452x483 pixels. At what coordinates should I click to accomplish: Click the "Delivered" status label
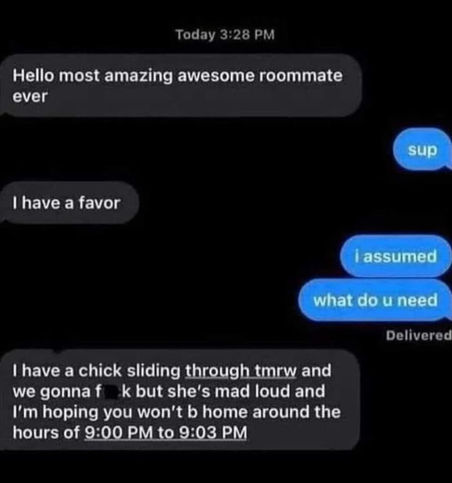[418, 335]
